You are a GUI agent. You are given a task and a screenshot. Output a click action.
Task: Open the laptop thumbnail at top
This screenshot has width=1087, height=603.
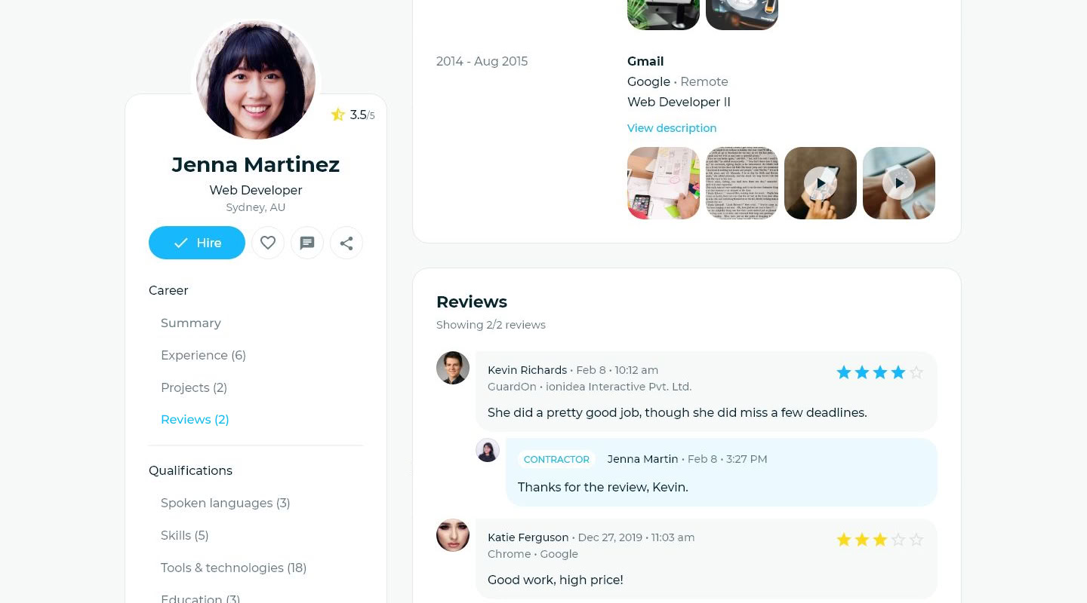pyautogui.click(x=664, y=14)
